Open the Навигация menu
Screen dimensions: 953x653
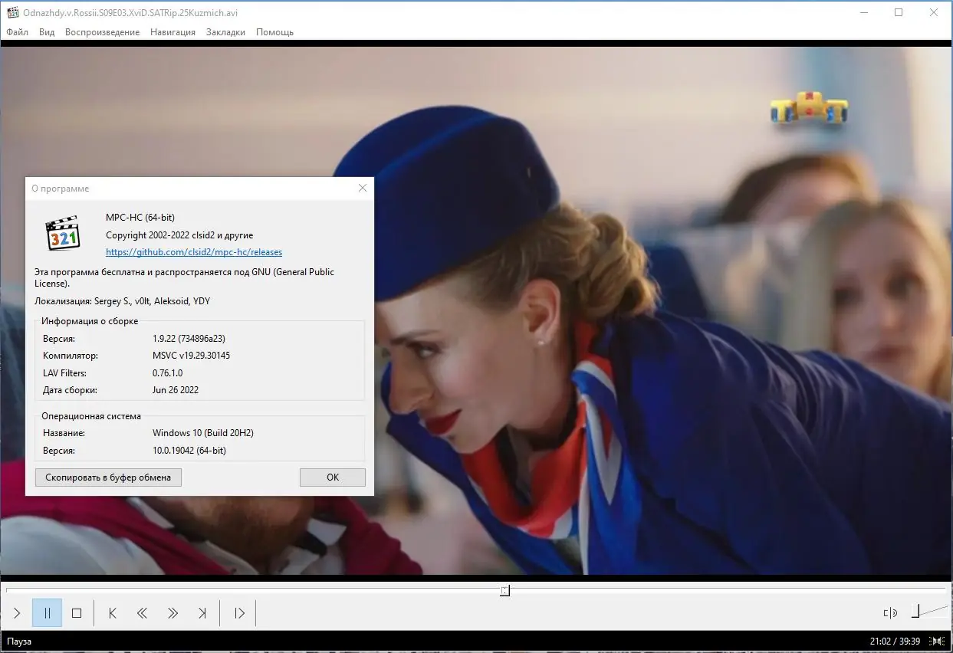[173, 31]
